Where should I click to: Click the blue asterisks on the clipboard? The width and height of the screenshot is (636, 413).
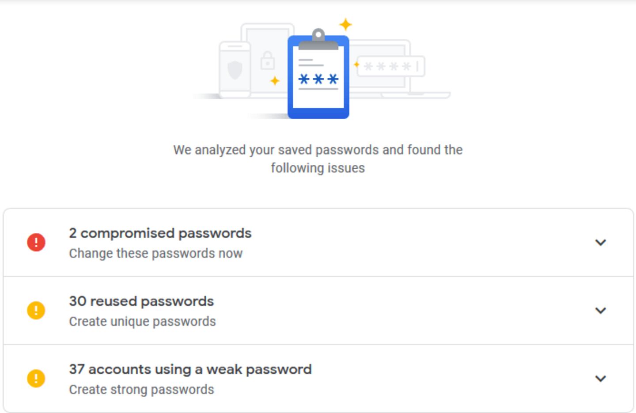tap(318, 80)
